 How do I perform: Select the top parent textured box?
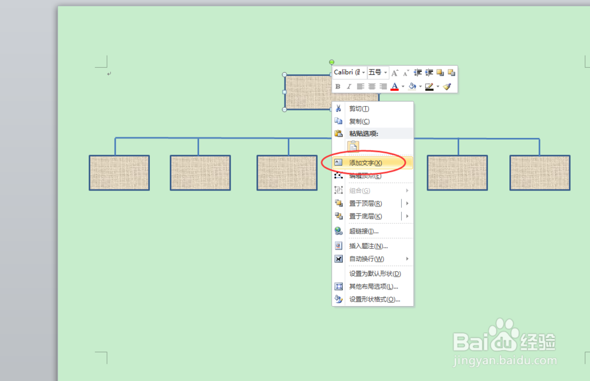308,92
